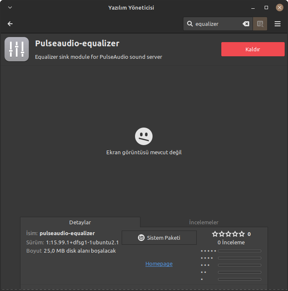Click the '0 İnceleme' review count

tap(231, 242)
